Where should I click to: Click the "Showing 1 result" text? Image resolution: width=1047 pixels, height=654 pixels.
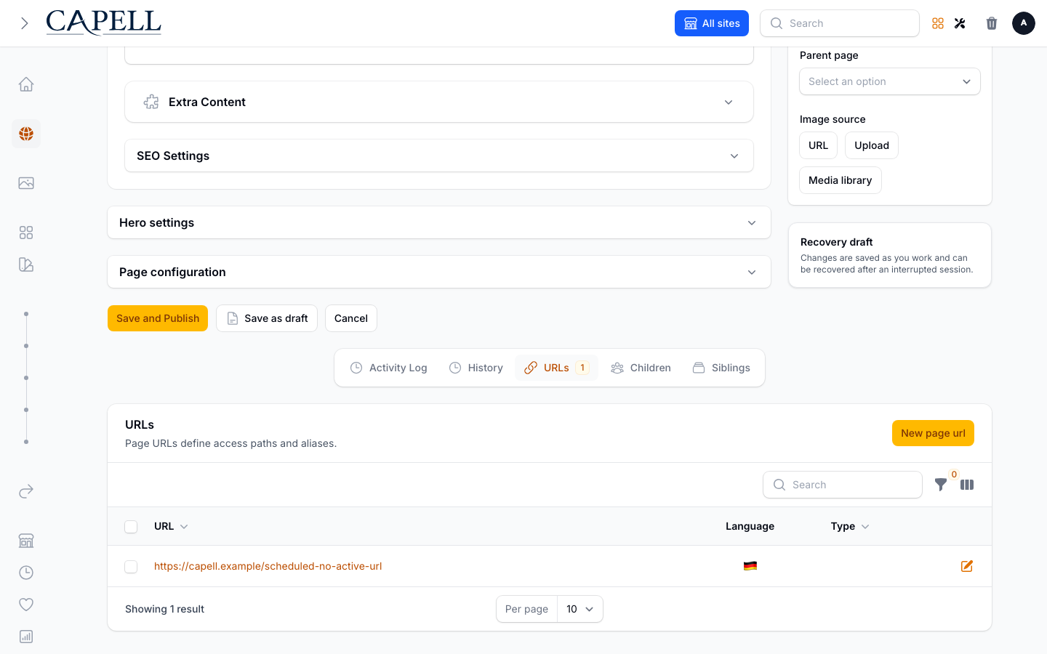pos(164,609)
